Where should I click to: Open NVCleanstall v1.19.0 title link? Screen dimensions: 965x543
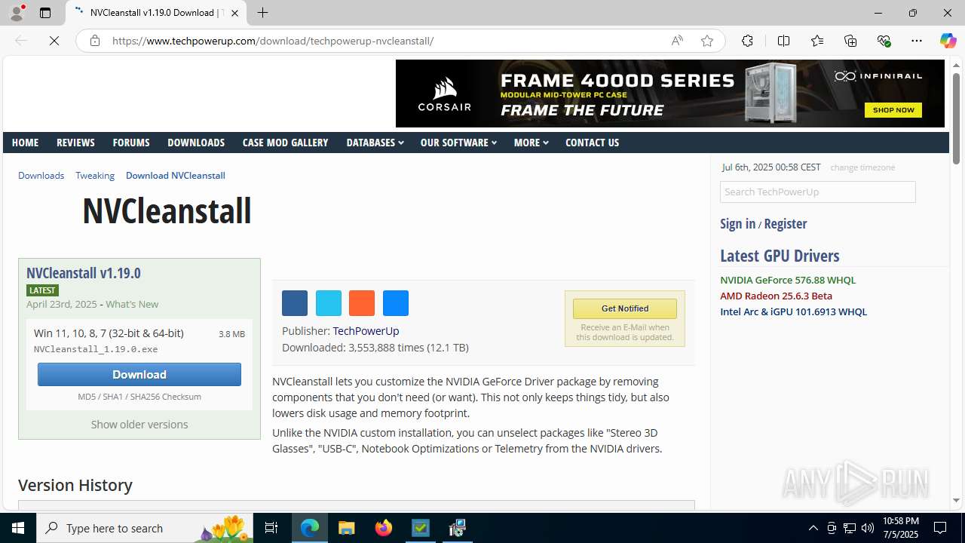[x=84, y=273]
